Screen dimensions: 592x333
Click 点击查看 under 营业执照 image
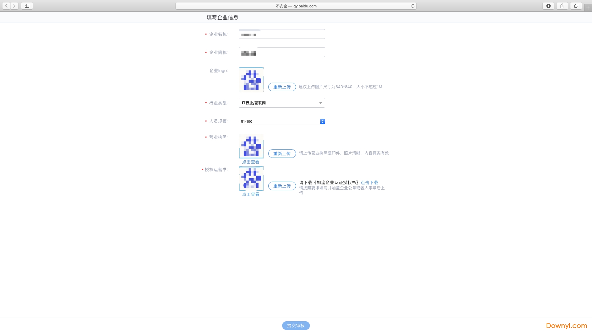tap(251, 162)
